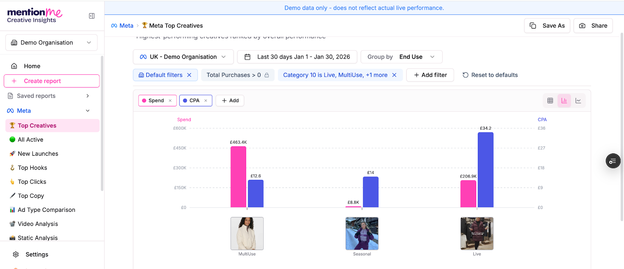Collapse the Meta section chevron

88,111
